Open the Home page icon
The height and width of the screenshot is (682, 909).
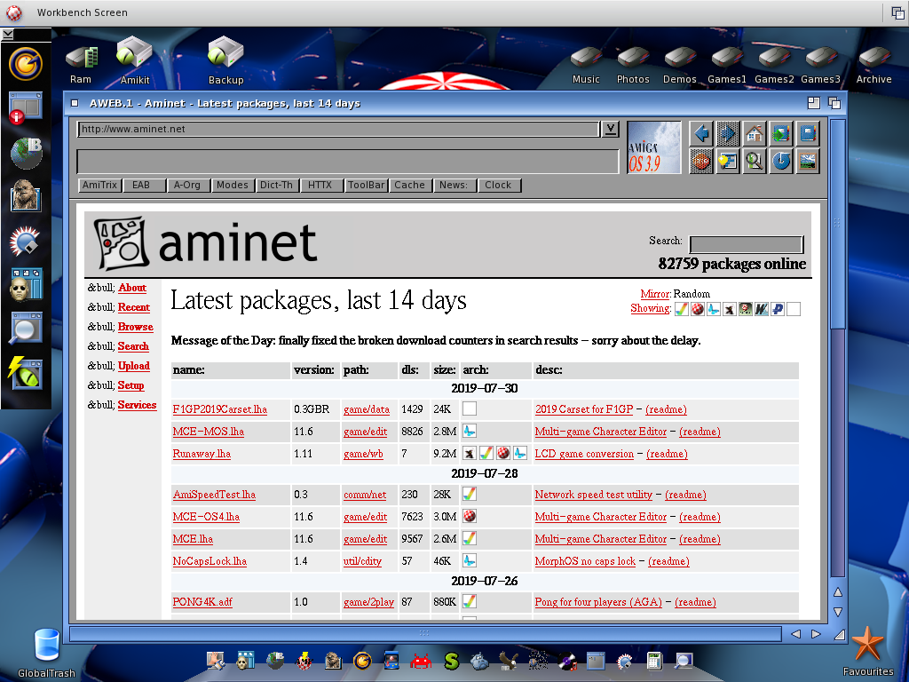coord(755,134)
